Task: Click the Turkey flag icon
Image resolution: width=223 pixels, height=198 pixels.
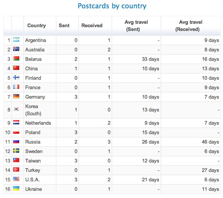Action: [16, 169]
